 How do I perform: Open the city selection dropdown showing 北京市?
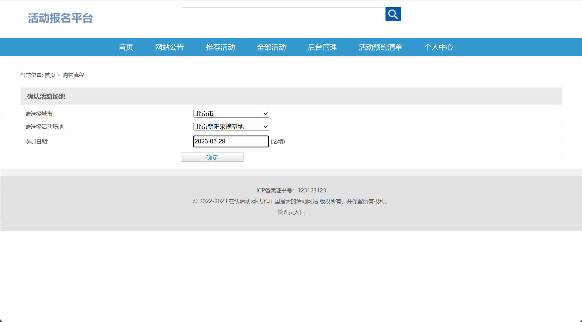(x=231, y=113)
